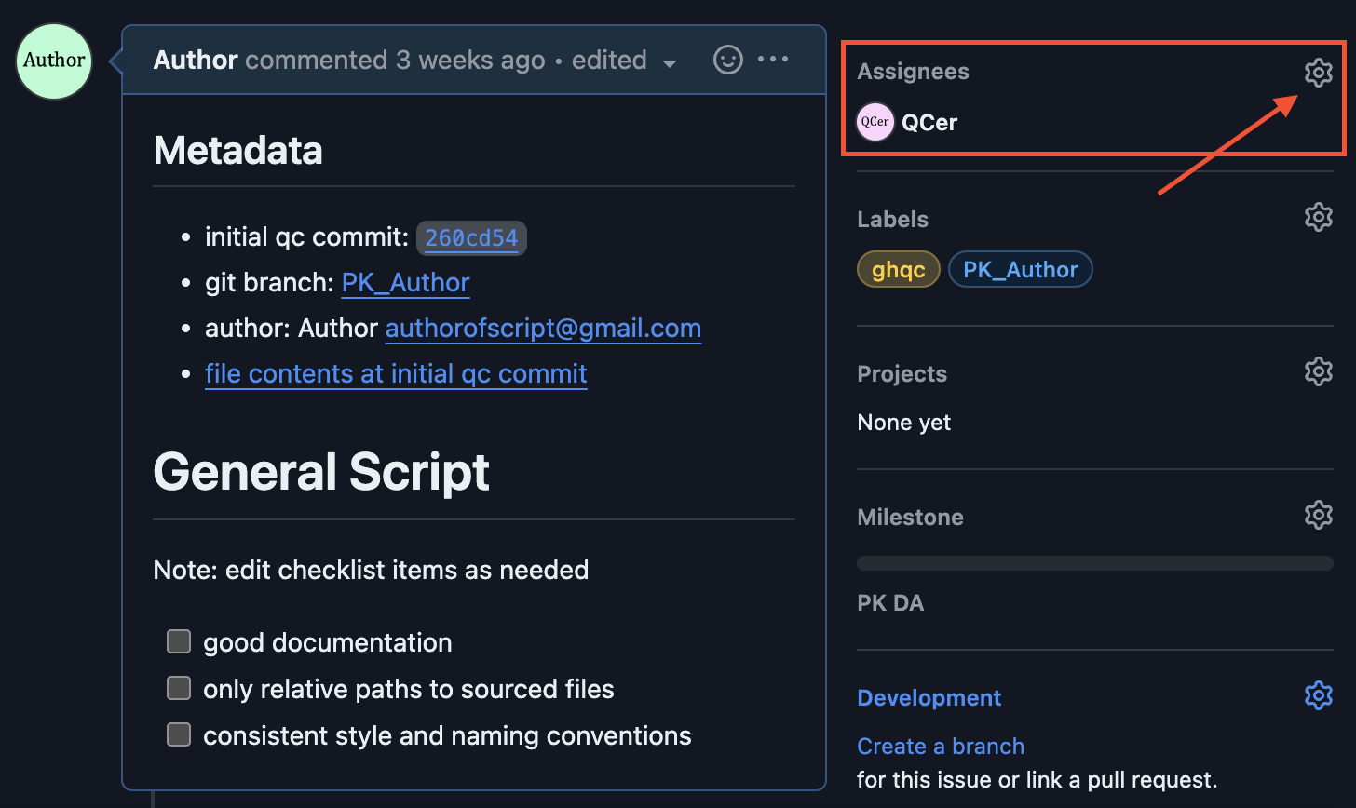Click the Create a branch link

point(941,747)
